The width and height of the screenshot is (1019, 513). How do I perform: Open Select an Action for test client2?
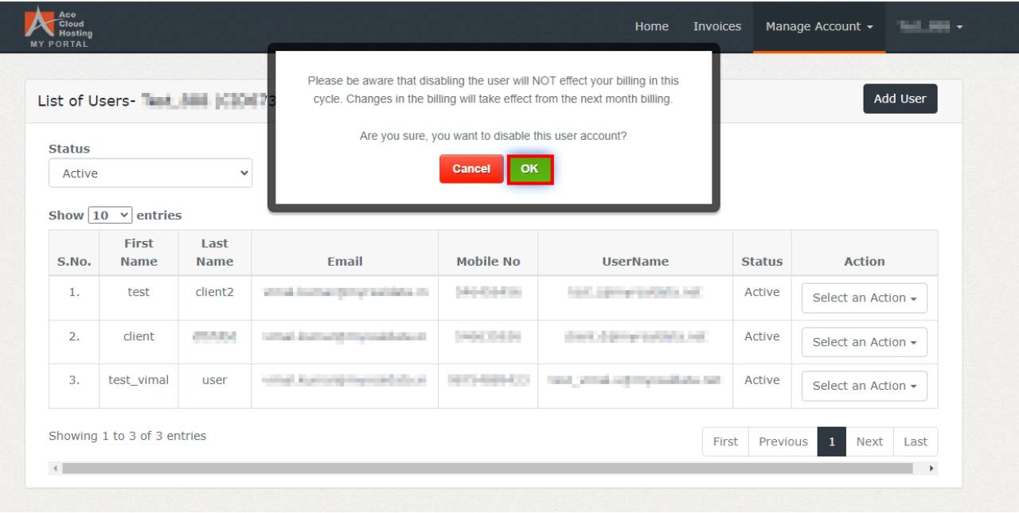[864, 297]
